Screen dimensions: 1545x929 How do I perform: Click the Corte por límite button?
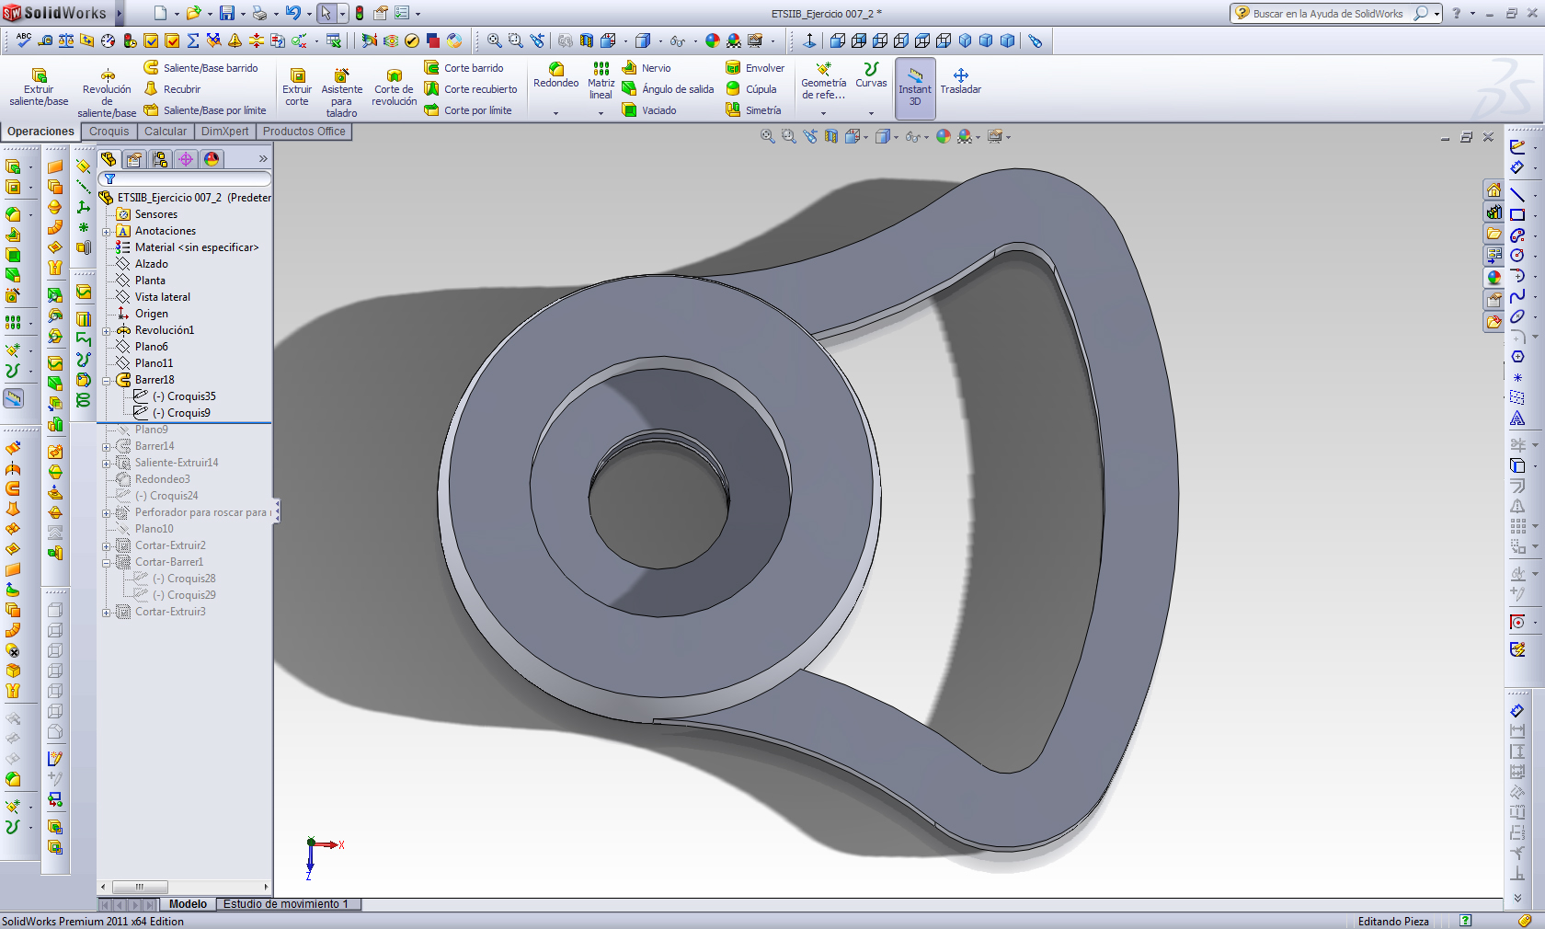468,110
